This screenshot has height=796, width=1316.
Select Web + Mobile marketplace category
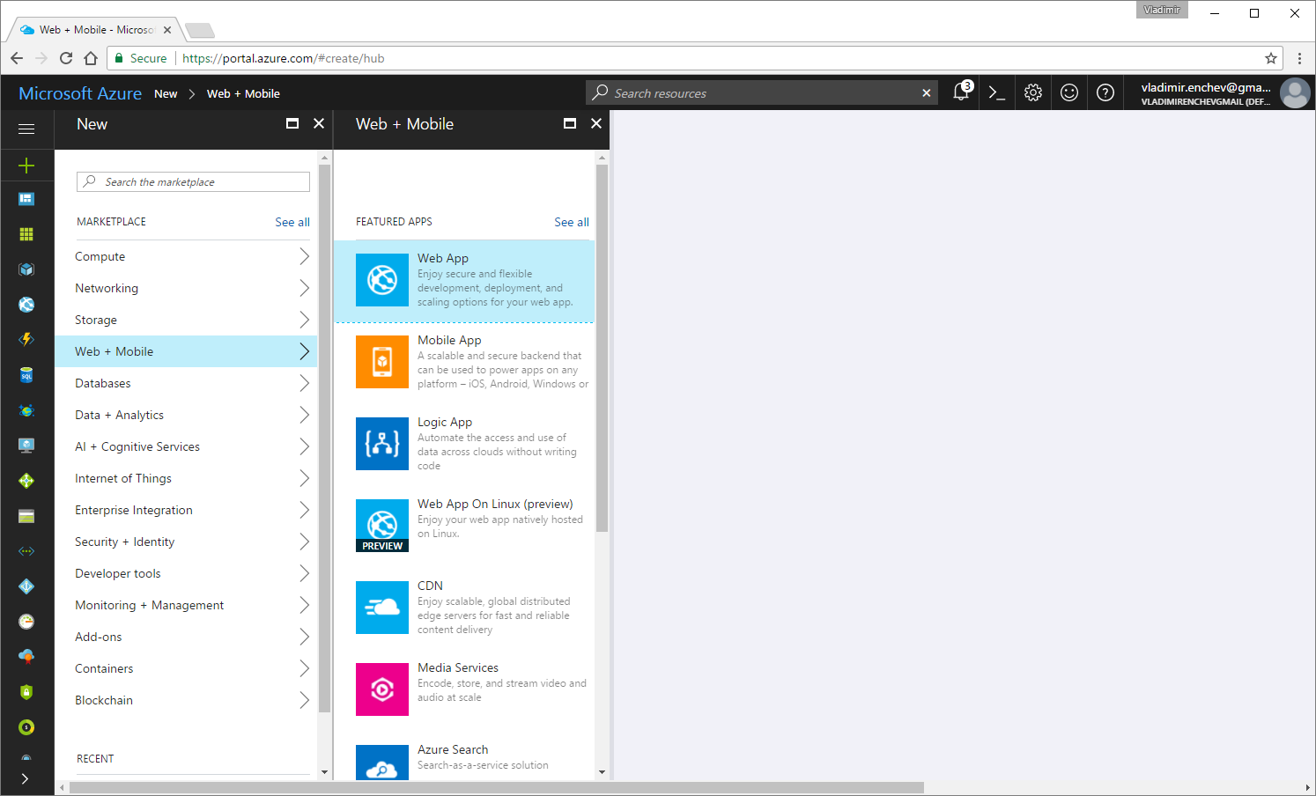coord(186,351)
